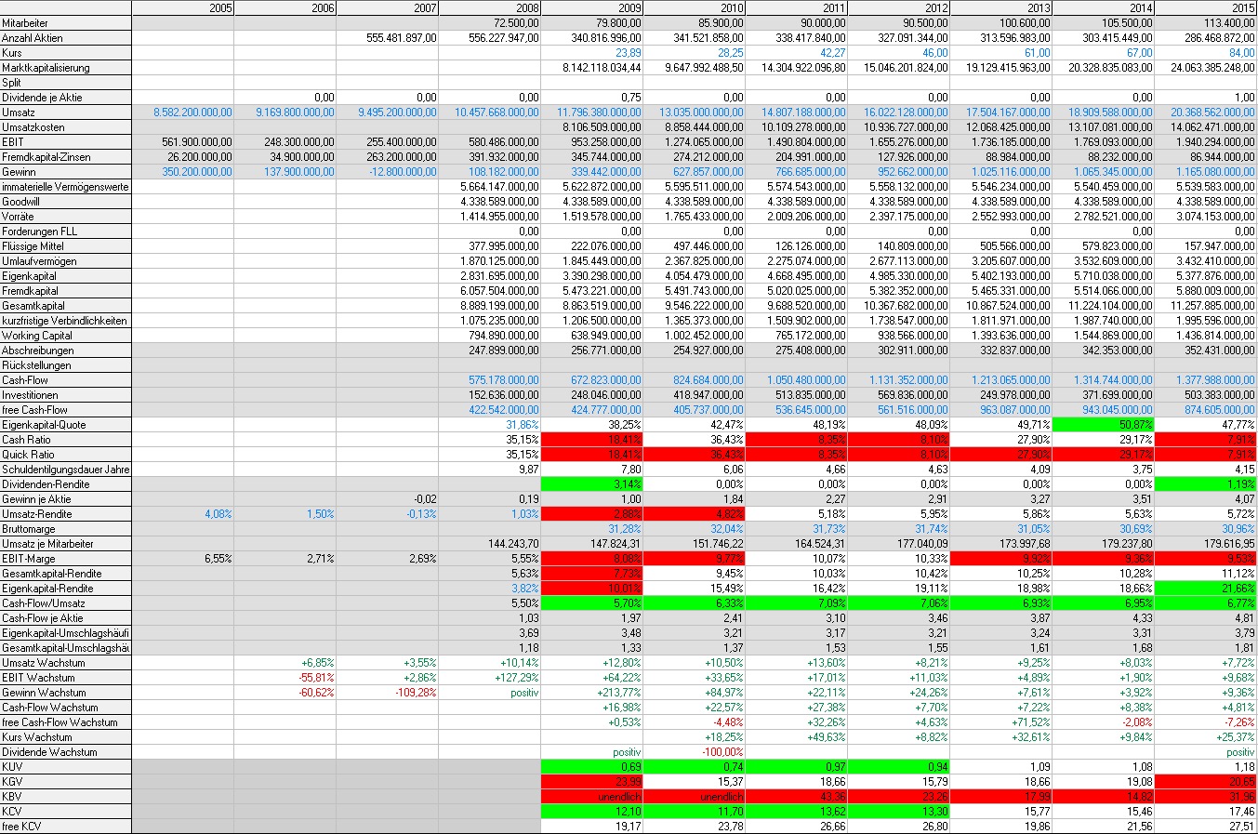The image size is (1258, 834).
Task: Select Dividende Wachstum cell -100,00%
Action: point(695,751)
